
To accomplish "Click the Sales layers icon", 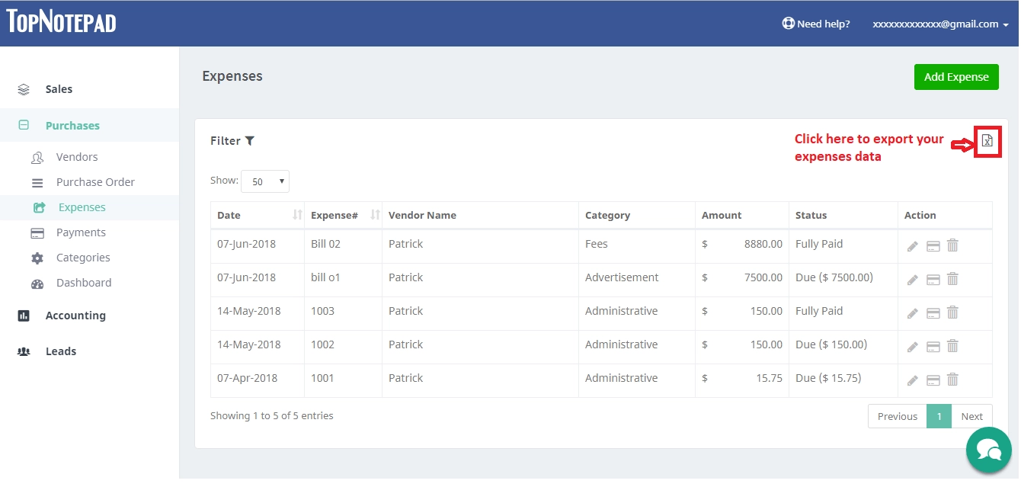I will 24,89.
